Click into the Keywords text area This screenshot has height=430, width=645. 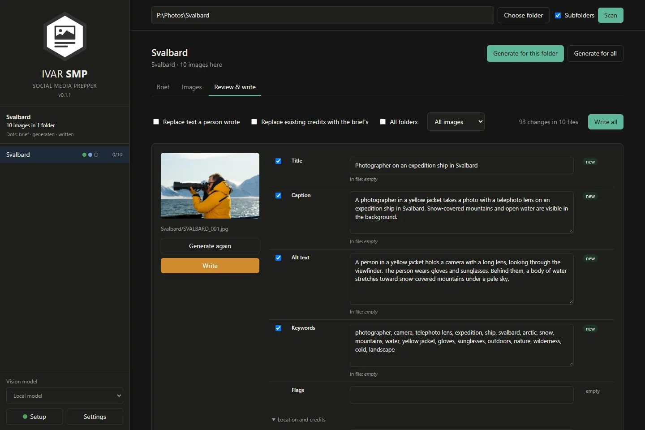click(461, 345)
